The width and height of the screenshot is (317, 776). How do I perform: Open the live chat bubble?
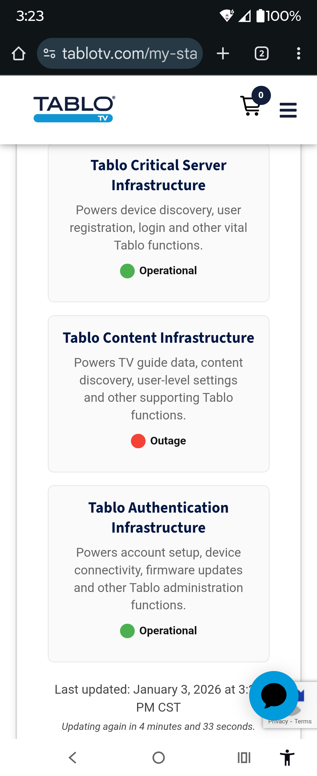[x=273, y=695]
